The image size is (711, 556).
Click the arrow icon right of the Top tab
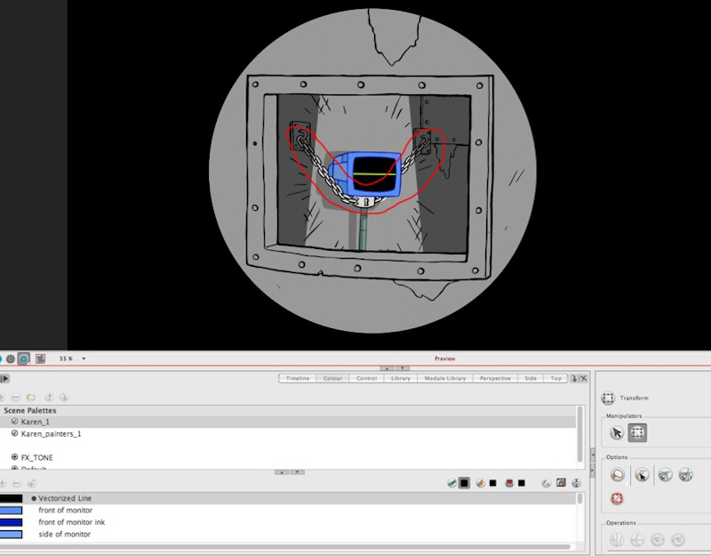pos(574,378)
